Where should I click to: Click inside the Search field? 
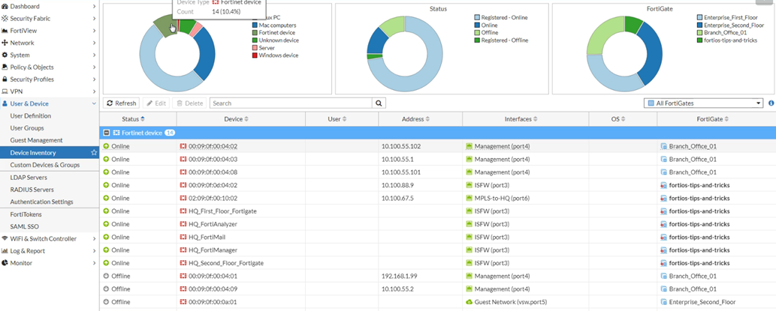tap(291, 103)
